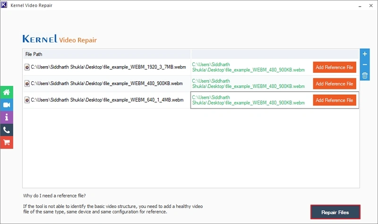The image size is (378, 224).
Task: Add Reference File for WEBM_1920_3_7MB row
Action: [x=335, y=67]
